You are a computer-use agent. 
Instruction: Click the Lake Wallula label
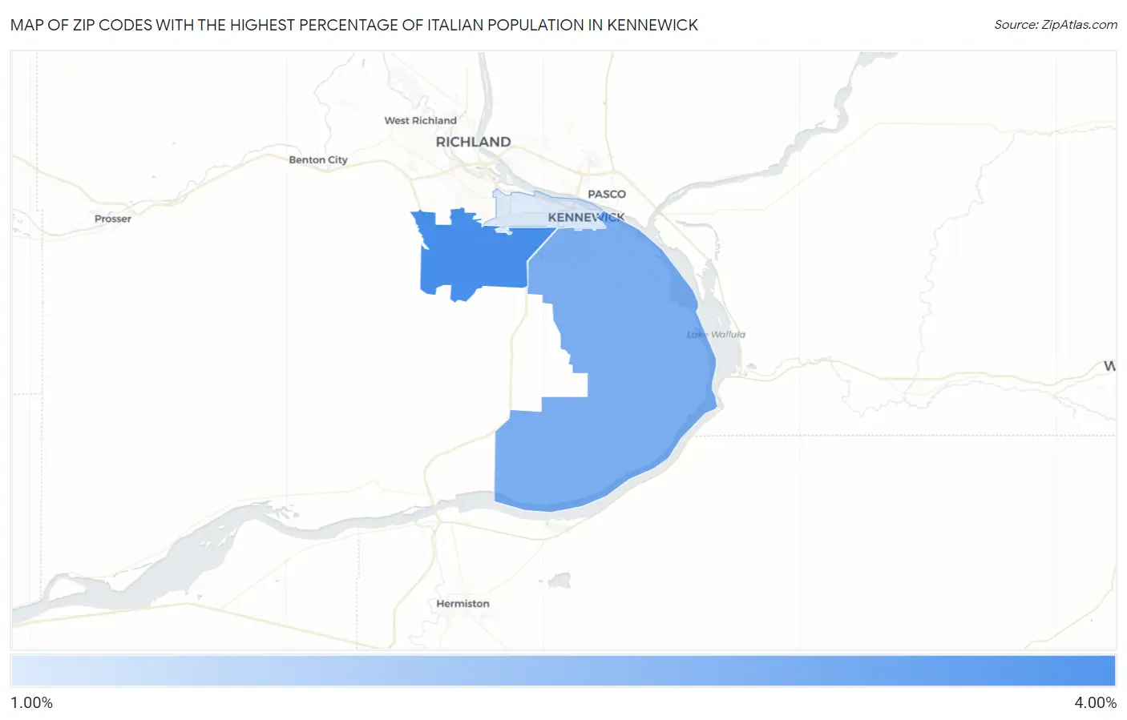coord(716,334)
